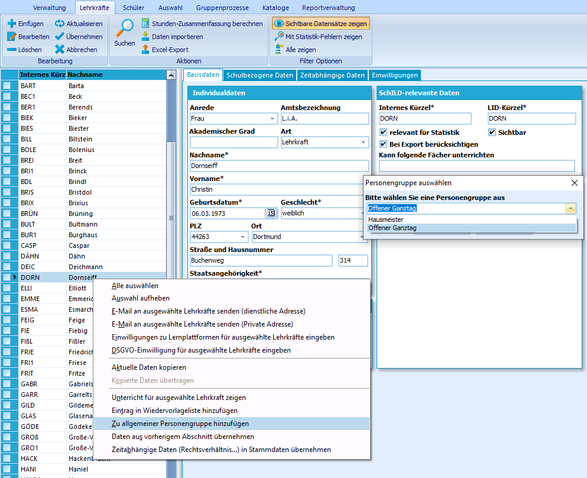Toggle the Sichtbar checkbox
587x478 pixels.
pos(492,133)
